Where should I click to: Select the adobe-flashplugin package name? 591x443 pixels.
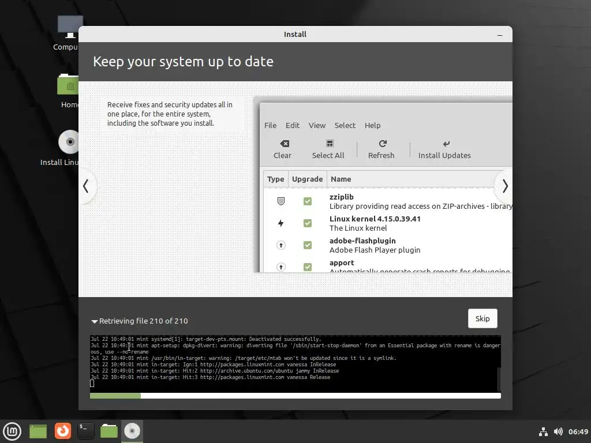(x=362, y=241)
